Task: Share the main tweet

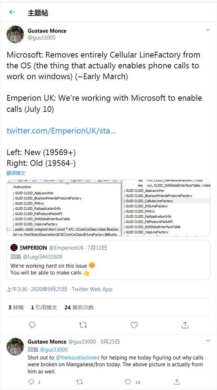Action: point(185,325)
